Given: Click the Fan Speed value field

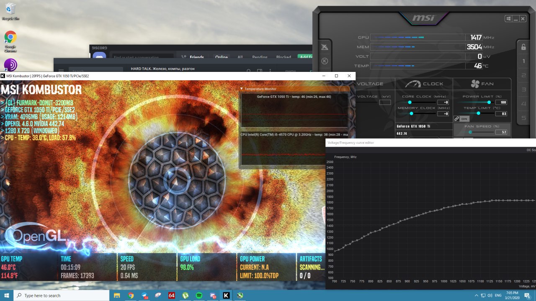Looking at the screenshot, I should pos(501,132).
